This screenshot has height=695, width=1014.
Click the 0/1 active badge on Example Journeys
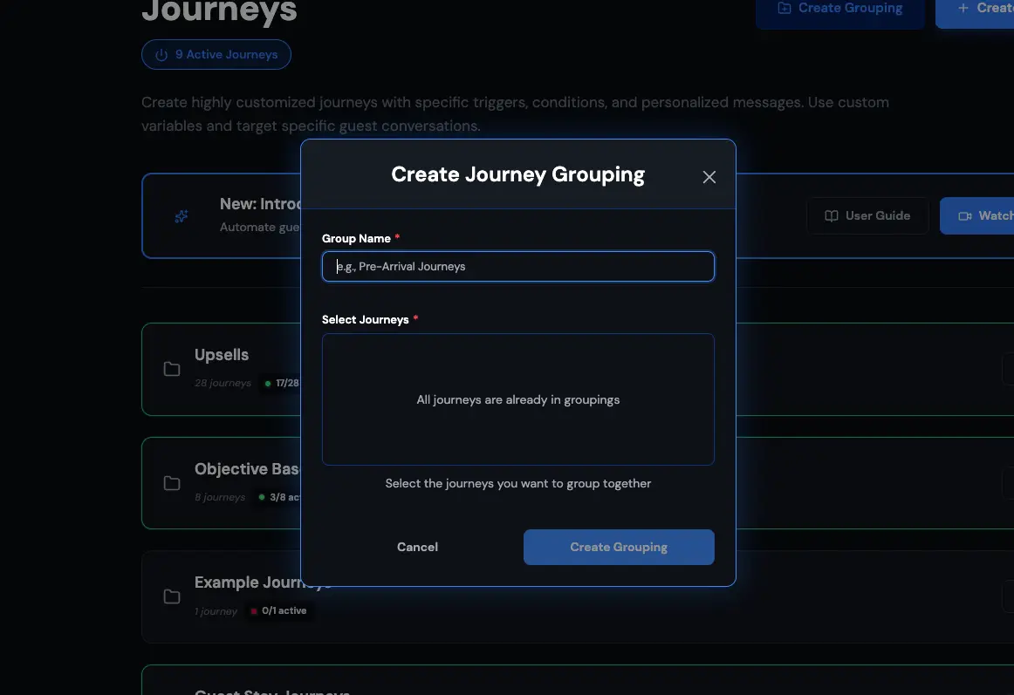click(x=279, y=610)
